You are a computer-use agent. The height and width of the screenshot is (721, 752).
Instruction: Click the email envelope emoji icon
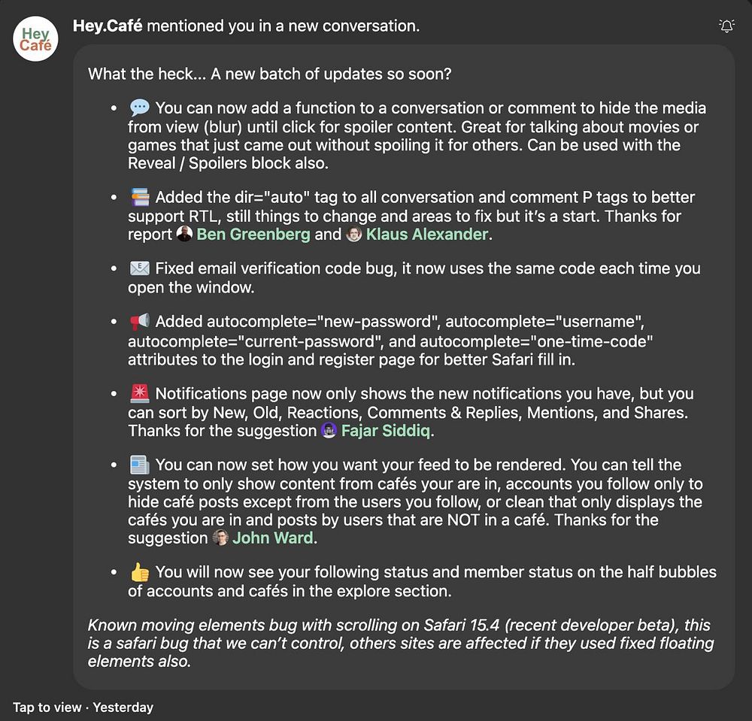tap(139, 269)
